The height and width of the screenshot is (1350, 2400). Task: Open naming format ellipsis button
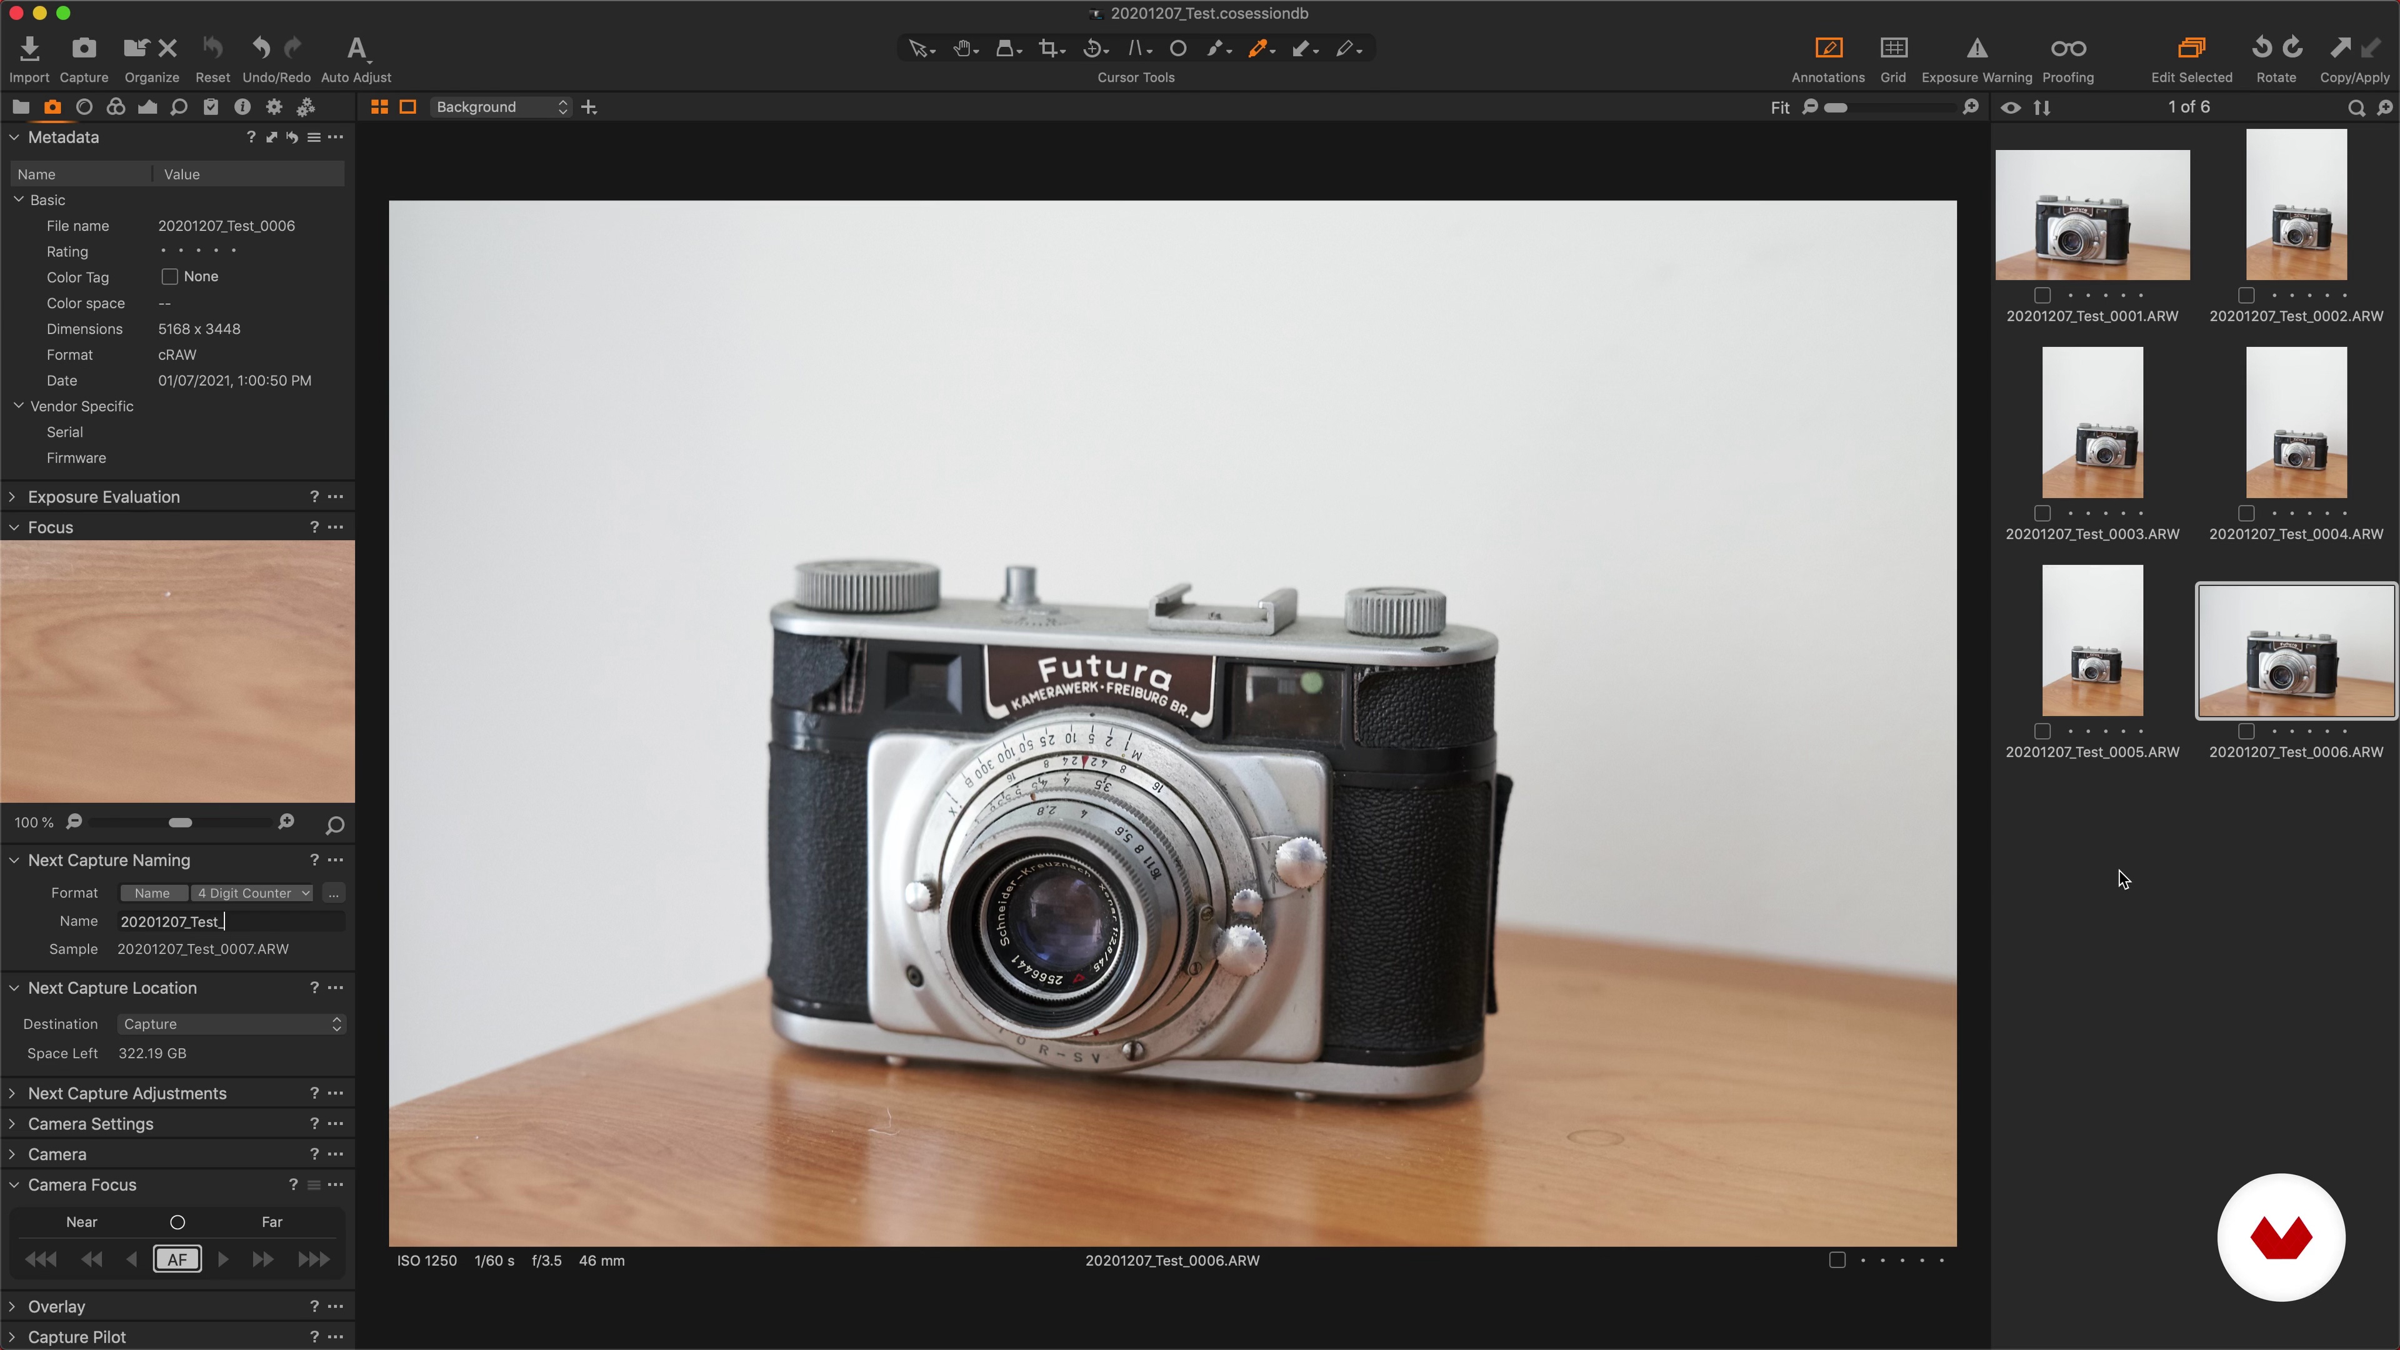tap(334, 894)
